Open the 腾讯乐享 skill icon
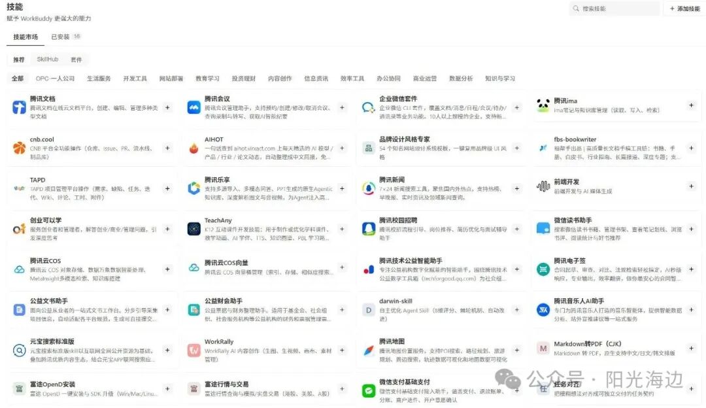The image size is (706, 408). tap(193, 188)
